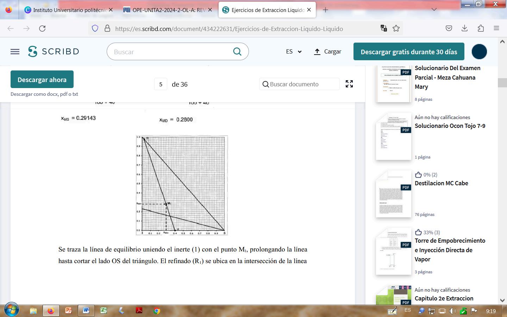Go back to previous page
507x317 pixels.
point(11,29)
